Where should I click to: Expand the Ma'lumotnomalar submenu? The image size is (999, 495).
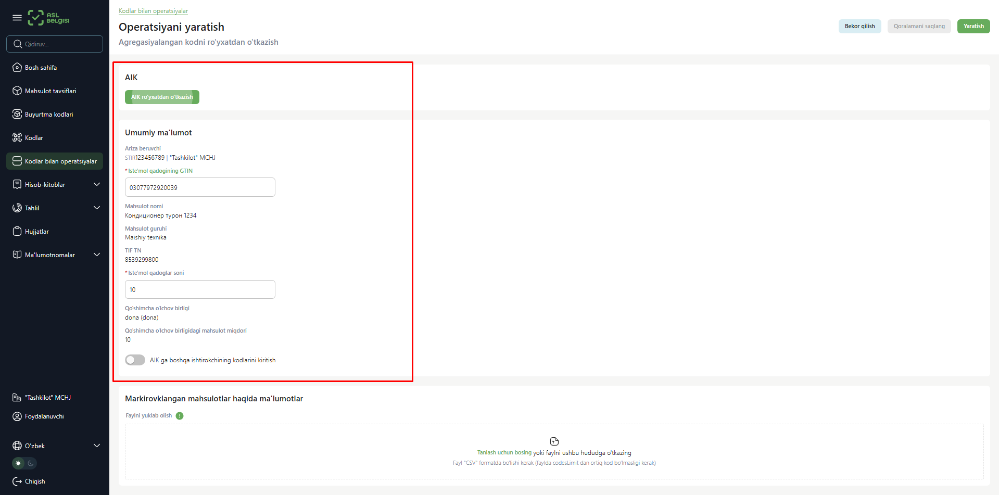pyautogui.click(x=97, y=255)
